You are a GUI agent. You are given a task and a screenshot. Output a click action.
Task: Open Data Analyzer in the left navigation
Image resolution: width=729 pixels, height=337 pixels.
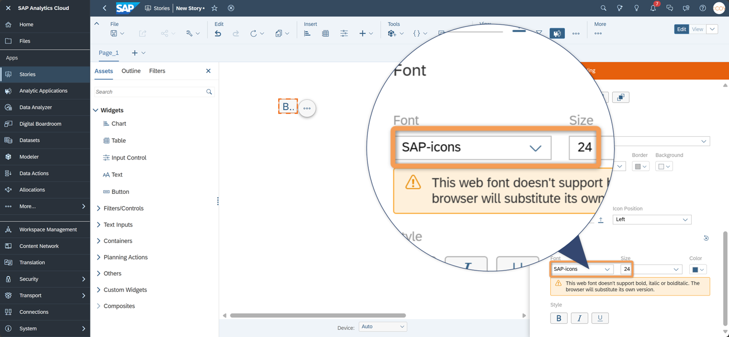[45, 107]
